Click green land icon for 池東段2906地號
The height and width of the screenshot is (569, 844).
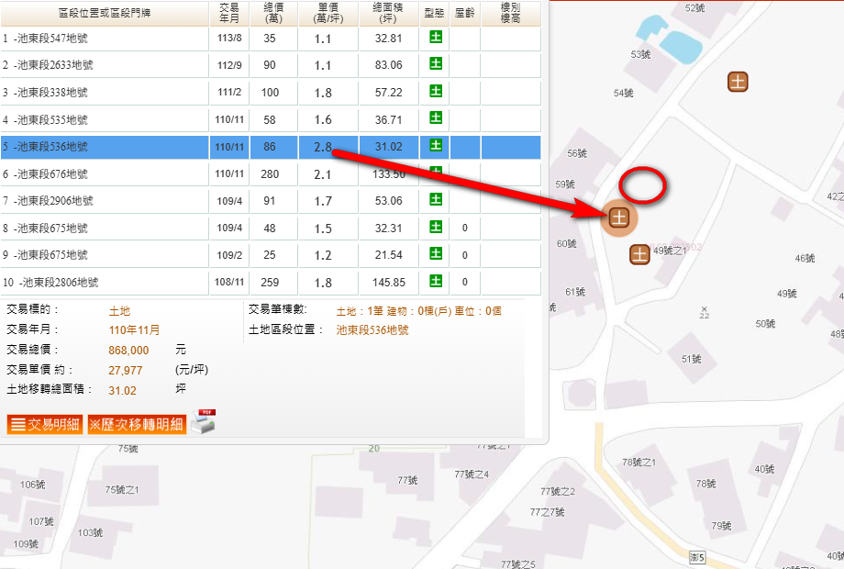coord(435,199)
